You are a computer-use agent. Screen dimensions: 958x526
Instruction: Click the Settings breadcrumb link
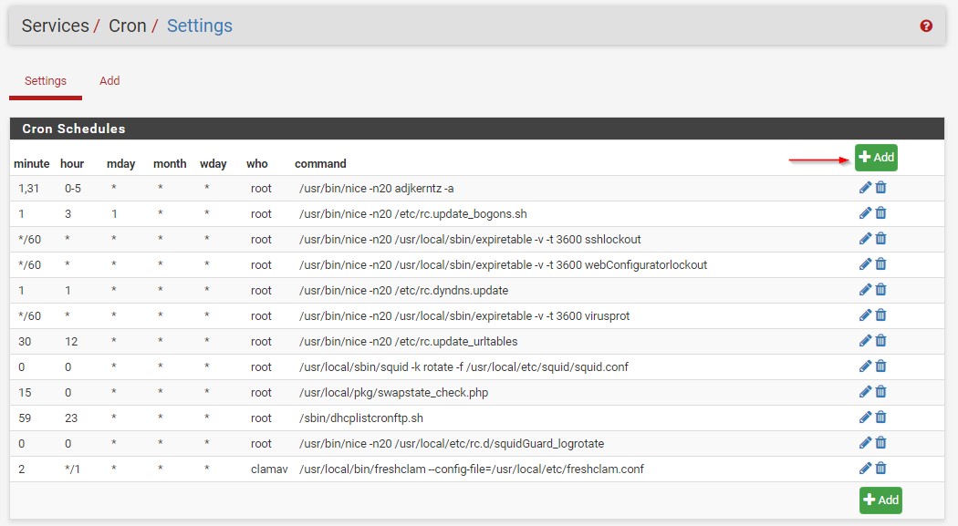point(200,26)
